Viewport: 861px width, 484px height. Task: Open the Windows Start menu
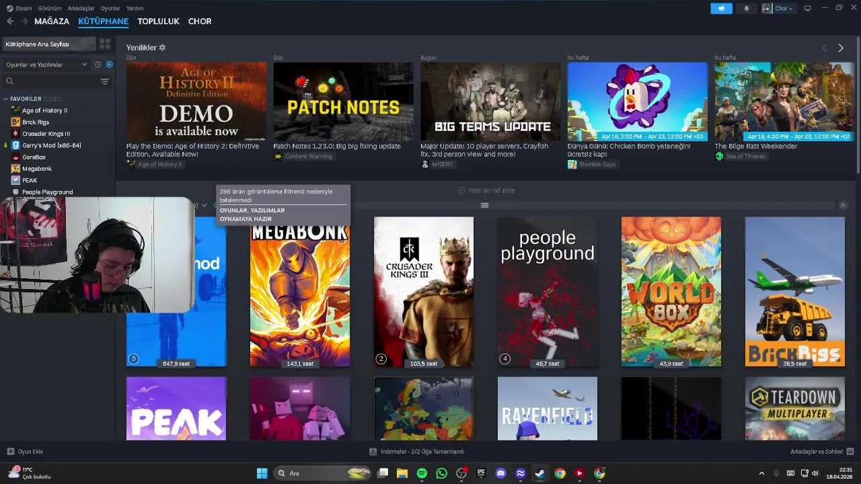pos(262,473)
